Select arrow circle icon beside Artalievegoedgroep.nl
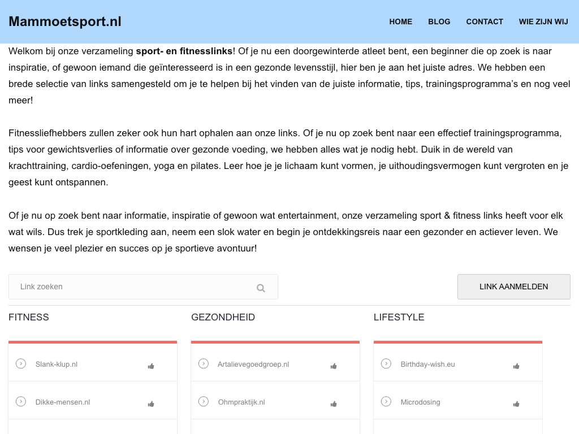579x434 pixels. 204,363
